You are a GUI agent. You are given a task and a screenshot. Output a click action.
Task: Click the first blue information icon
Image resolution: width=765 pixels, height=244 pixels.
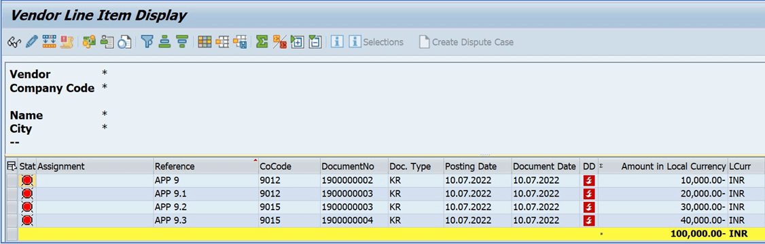[x=337, y=42]
